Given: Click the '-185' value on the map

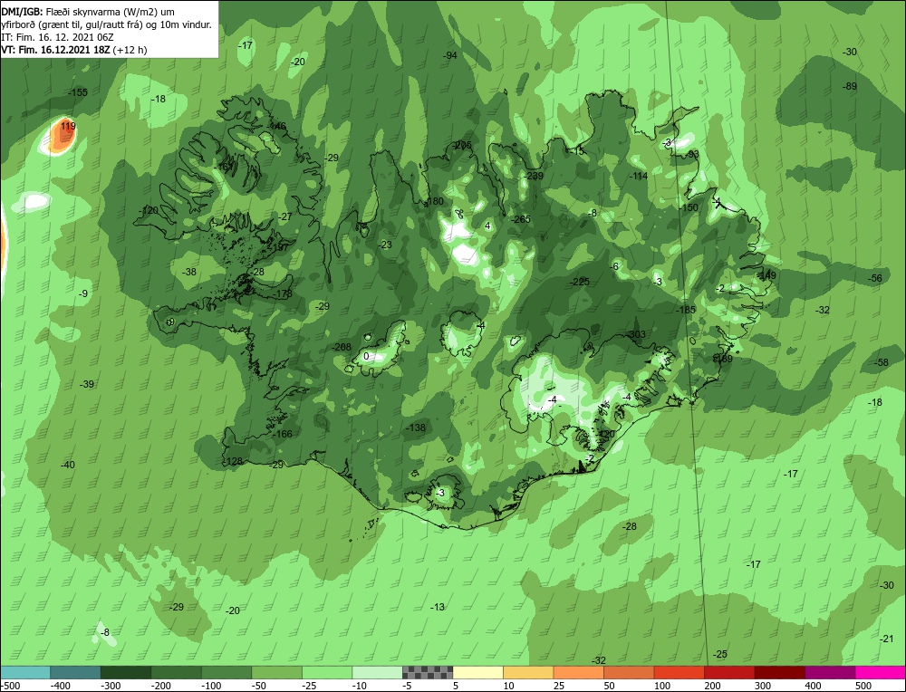Looking at the screenshot, I should (x=686, y=310).
